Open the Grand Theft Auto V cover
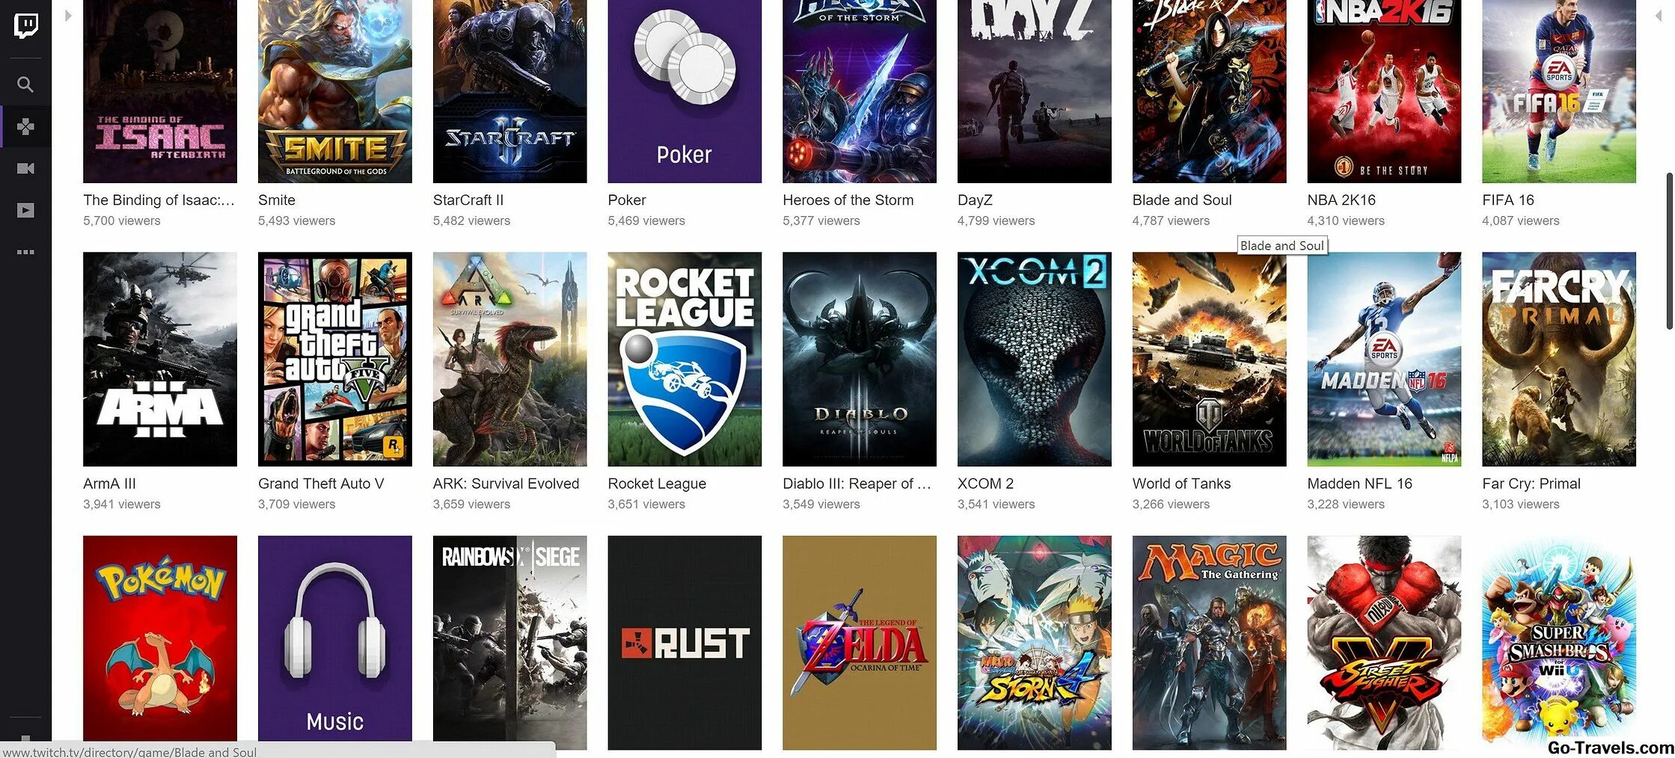This screenshot has height=758, width=1675. pyautogui.click(x=335, y=359)
